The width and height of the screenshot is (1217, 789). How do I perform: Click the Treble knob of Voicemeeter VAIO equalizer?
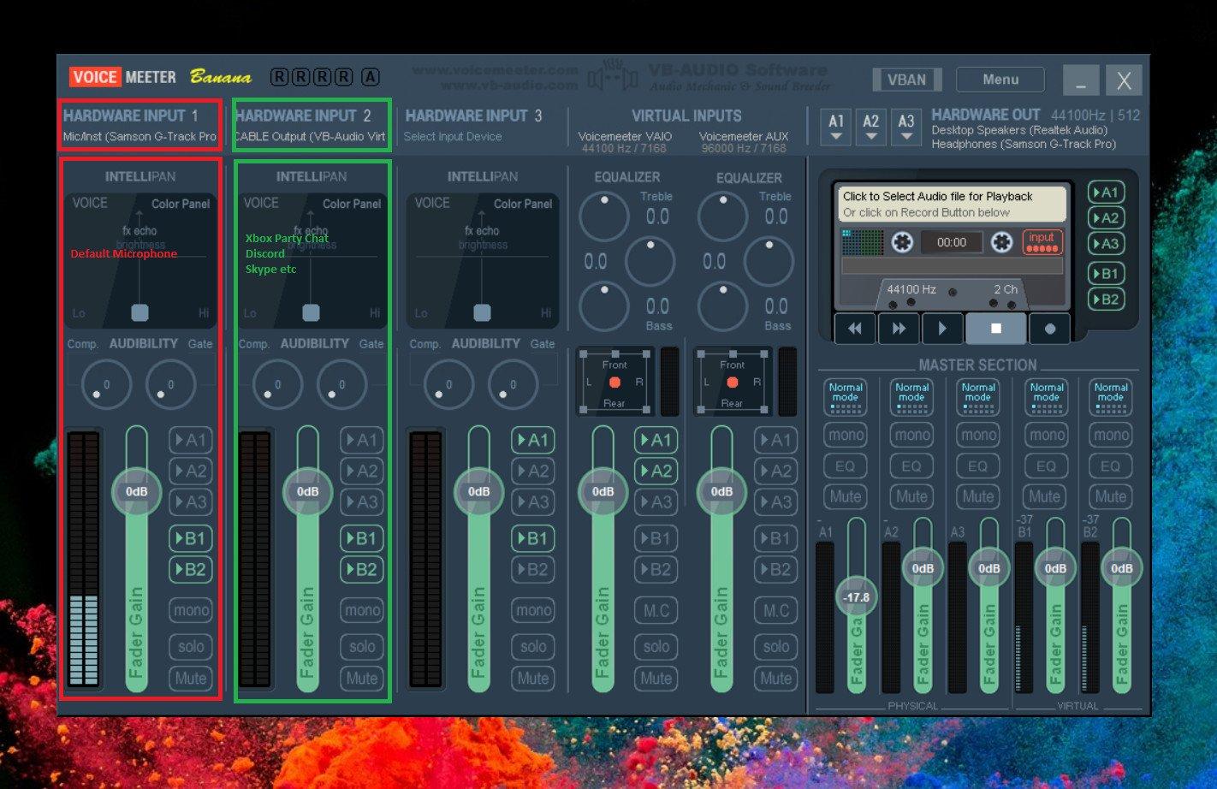click(x=604, y=217)
